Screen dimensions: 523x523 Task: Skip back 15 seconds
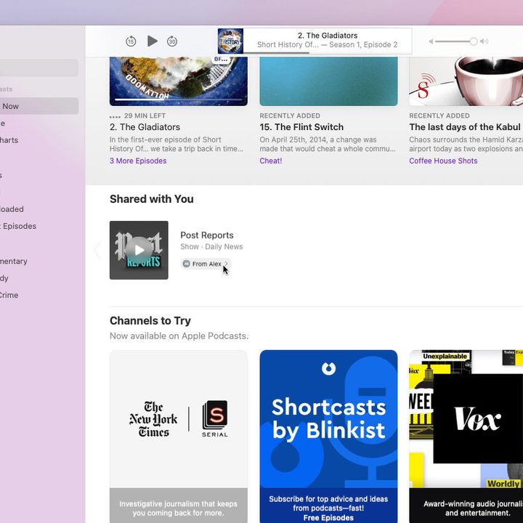131,41
